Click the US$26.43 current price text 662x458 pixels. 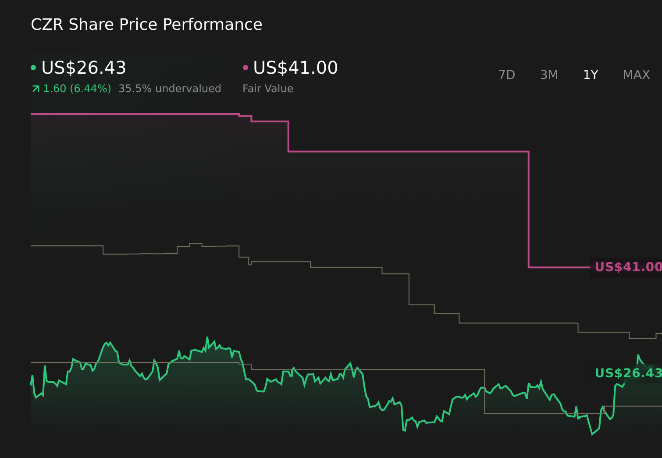[83, 68]
